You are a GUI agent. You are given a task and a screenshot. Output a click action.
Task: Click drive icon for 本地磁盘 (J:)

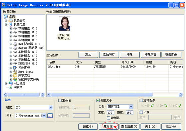point(15,56)
